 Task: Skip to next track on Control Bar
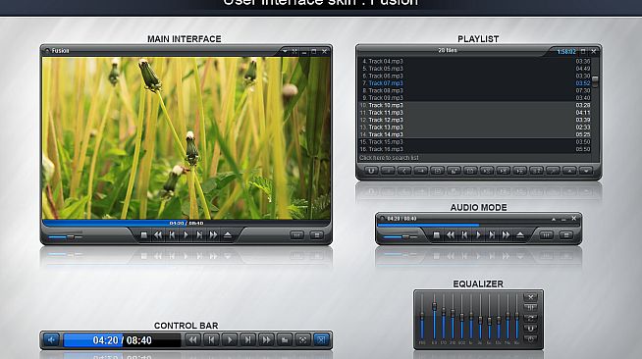click(x=248, y=339)
